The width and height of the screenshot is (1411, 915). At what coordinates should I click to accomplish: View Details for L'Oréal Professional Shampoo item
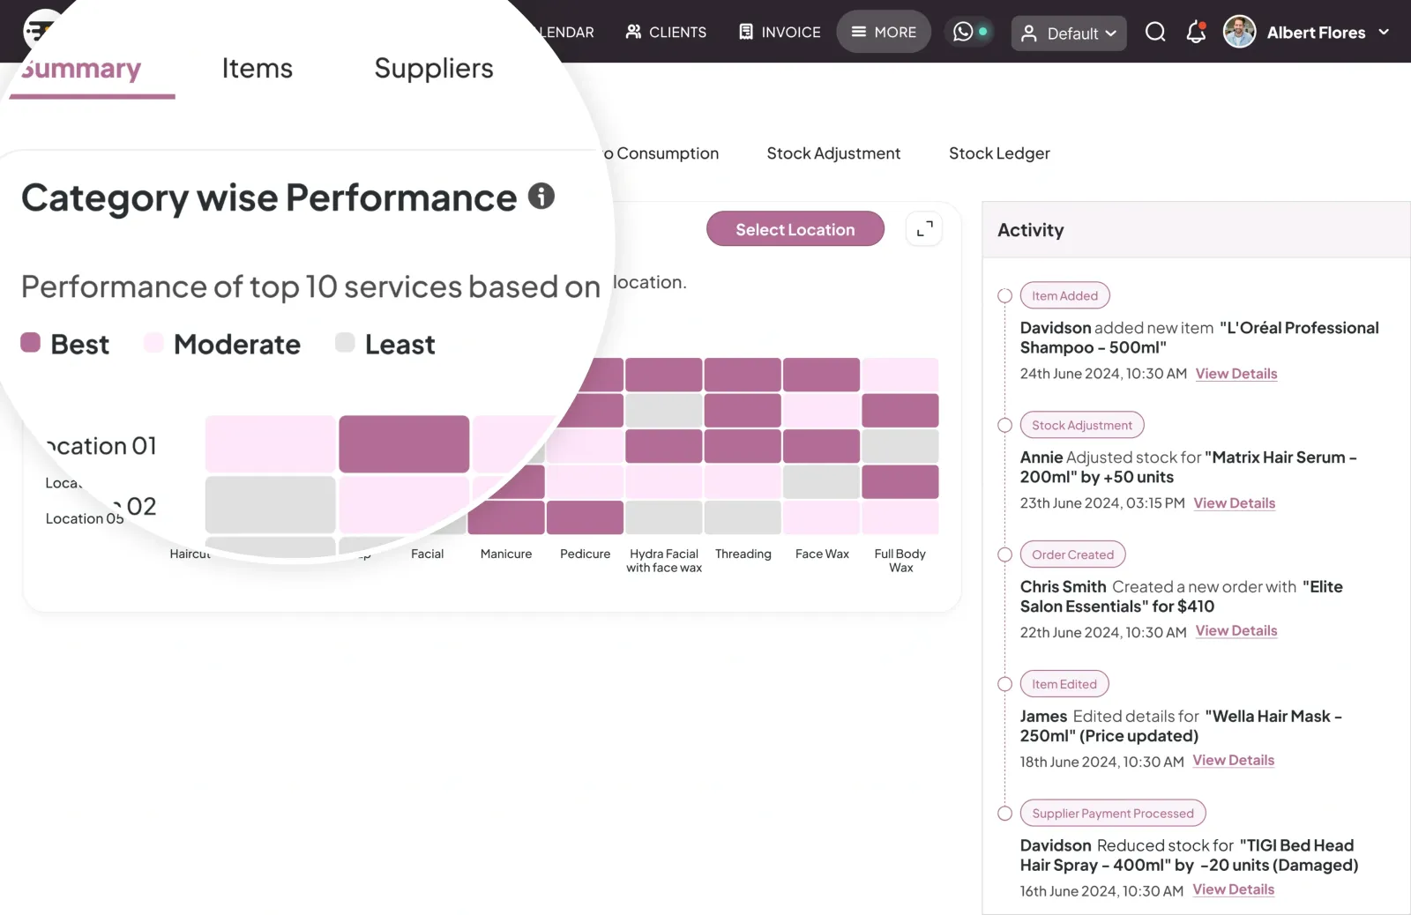(1236, 374)
